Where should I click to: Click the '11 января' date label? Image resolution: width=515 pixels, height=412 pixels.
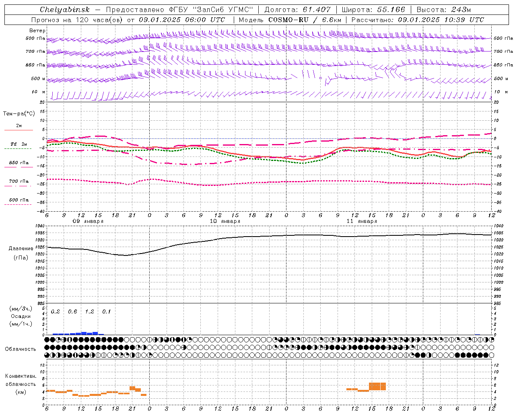362,221
